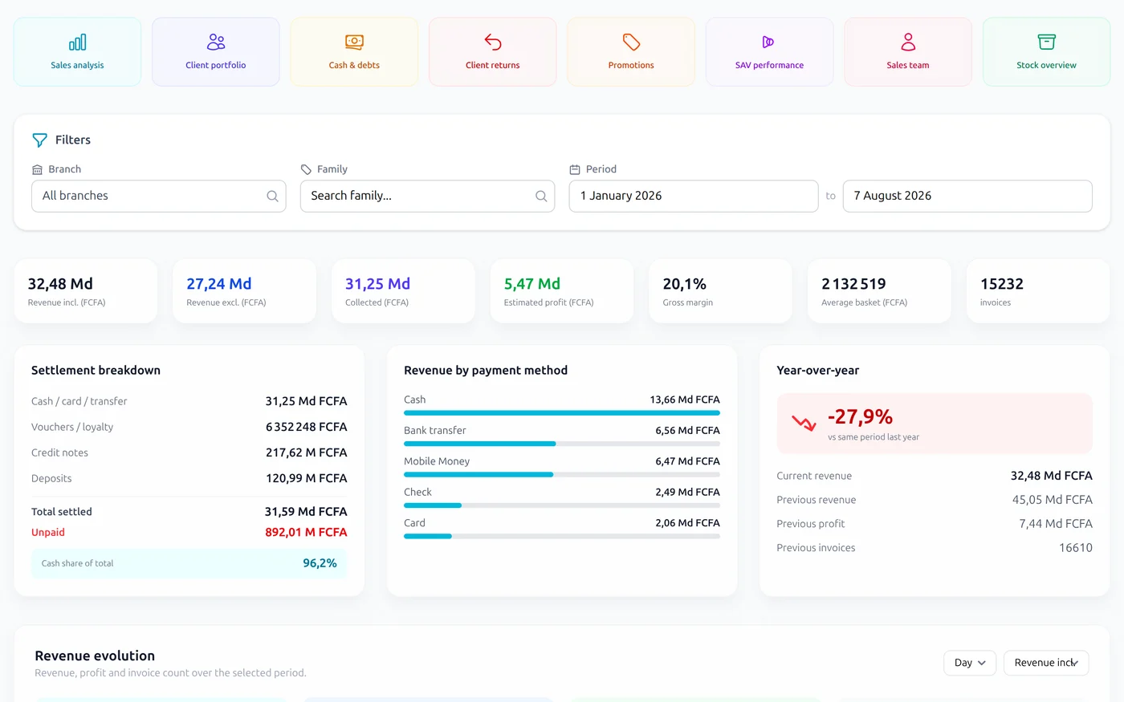
Task: Click search magnifier in Family field
Action: [541, 196]
